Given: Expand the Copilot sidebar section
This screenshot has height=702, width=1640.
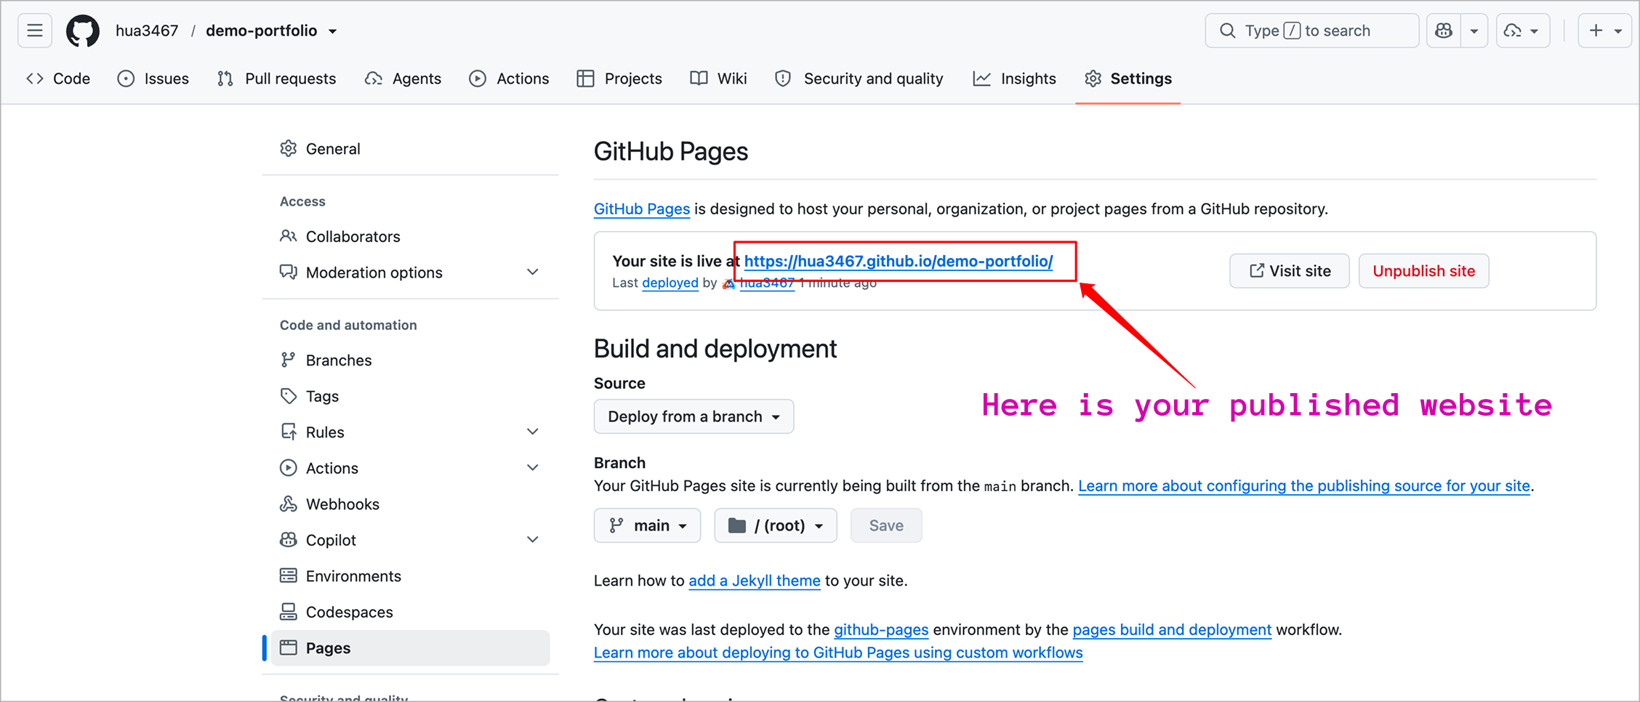Looking at the screenshot, I should click(411, 540).
